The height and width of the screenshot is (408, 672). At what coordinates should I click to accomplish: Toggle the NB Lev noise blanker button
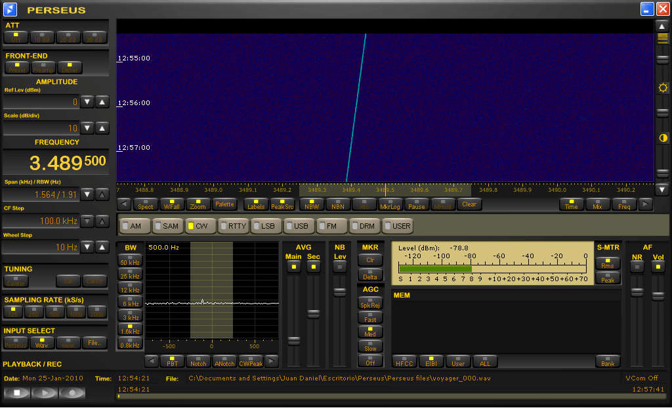[339, 267]
